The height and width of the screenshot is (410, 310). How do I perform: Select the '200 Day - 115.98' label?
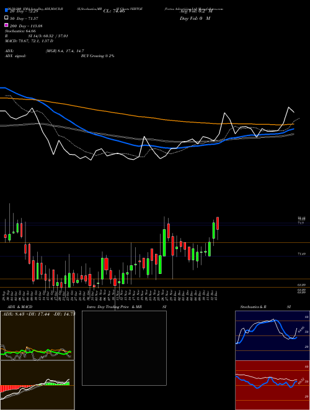click(x=26, y=26)
